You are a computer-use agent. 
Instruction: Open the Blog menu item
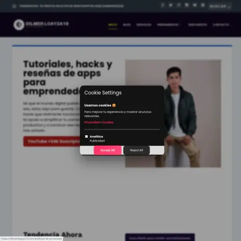pyautogui.click(x=127, y=25)
